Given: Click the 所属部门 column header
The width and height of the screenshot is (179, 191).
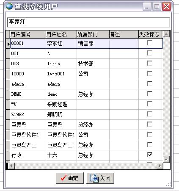Looking at the screenshot, I should coord(93,34).
